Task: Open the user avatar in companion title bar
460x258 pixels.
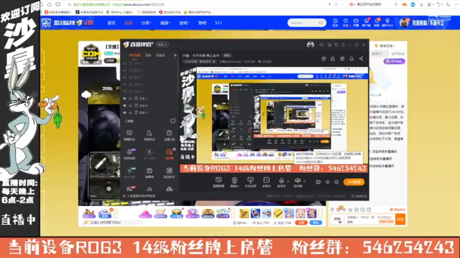Action: point(310,45)
